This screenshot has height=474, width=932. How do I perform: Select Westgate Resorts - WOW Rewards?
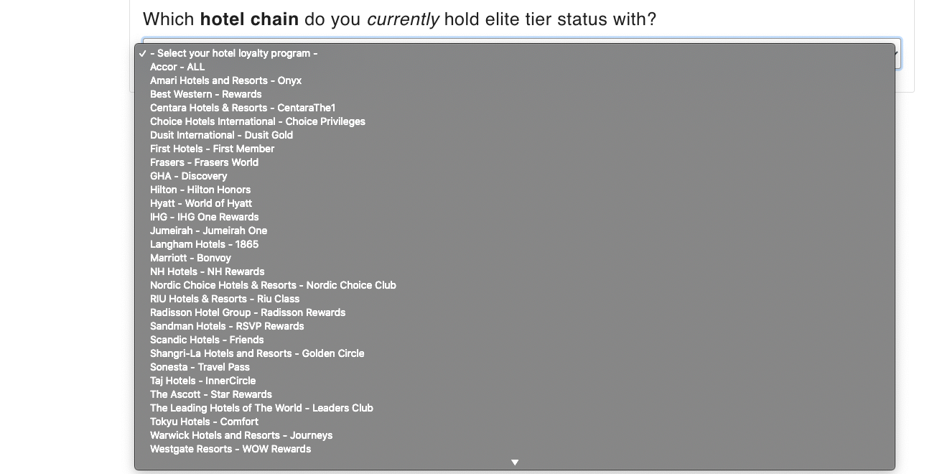514,449
